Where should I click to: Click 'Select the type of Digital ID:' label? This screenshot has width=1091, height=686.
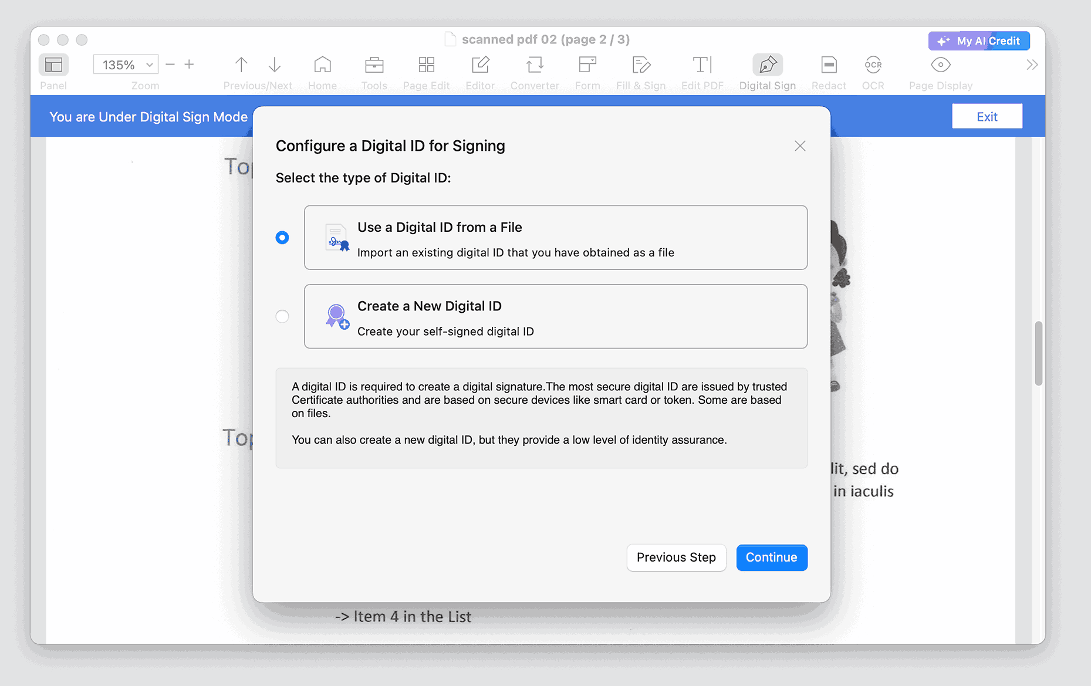point(363,178)
